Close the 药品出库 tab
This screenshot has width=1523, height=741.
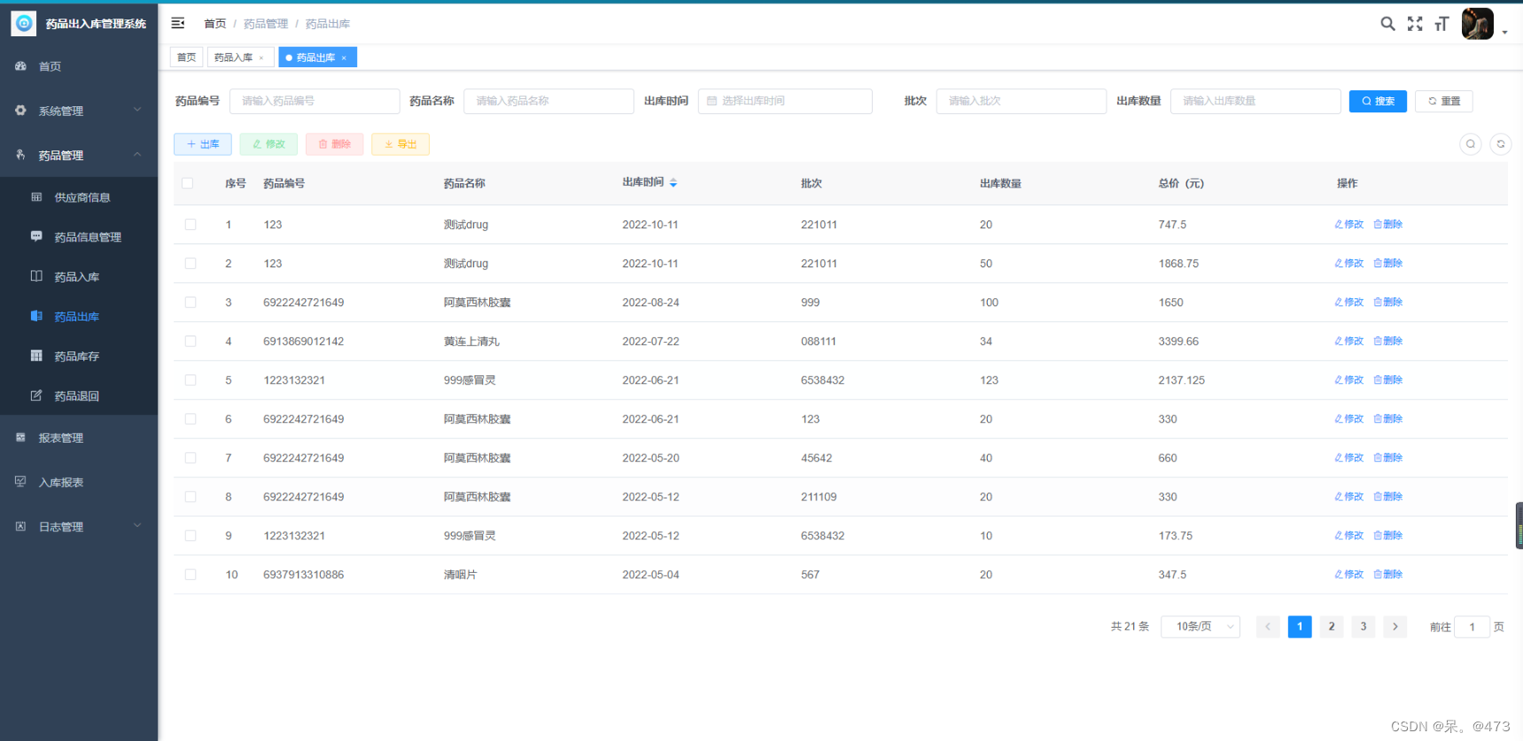(x=344, y=58)
